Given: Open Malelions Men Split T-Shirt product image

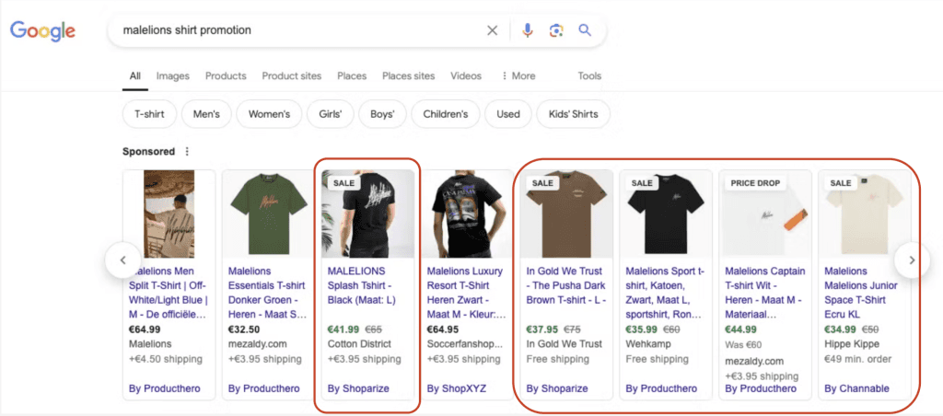Looking at the screenshot, I should coord(169,214).
